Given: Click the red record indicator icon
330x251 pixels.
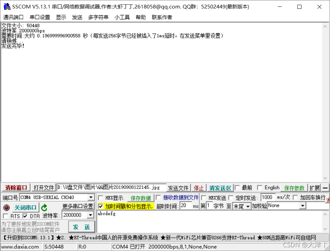Looking at the screenshot, I should [x=6, y=208].
